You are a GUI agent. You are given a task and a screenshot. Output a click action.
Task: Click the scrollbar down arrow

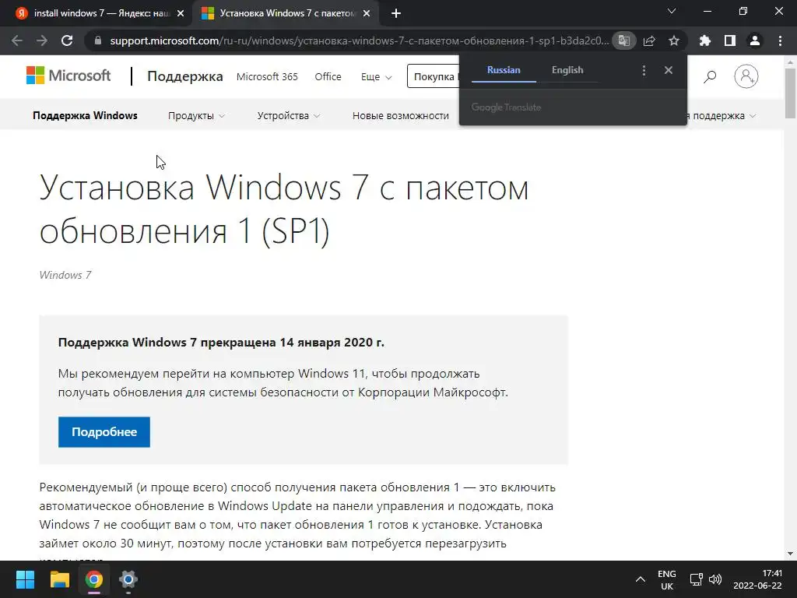790,554
